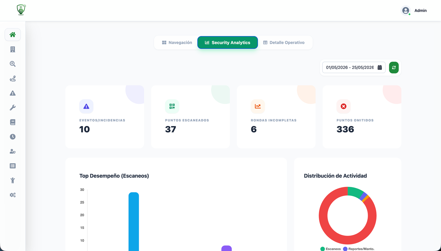
Task: Click the Top Desempeño (Escaneos) heading
Action: point(114,176)
